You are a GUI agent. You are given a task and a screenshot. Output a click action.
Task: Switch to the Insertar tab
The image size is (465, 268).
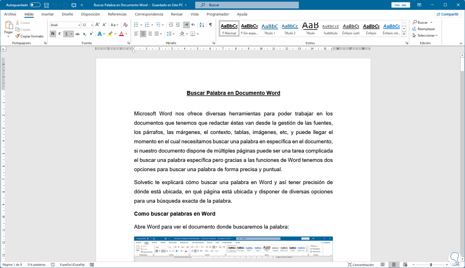tap(47, 14)
